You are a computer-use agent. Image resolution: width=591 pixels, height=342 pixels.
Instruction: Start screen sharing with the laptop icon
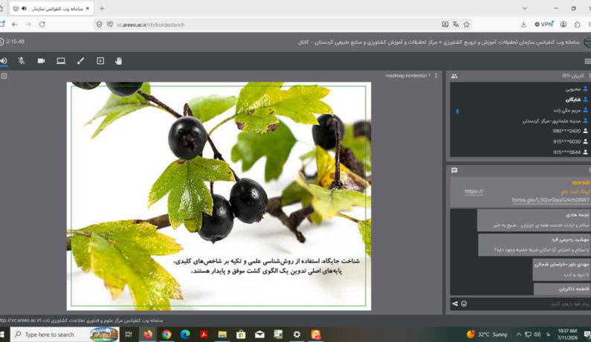[x=61, y=61]
